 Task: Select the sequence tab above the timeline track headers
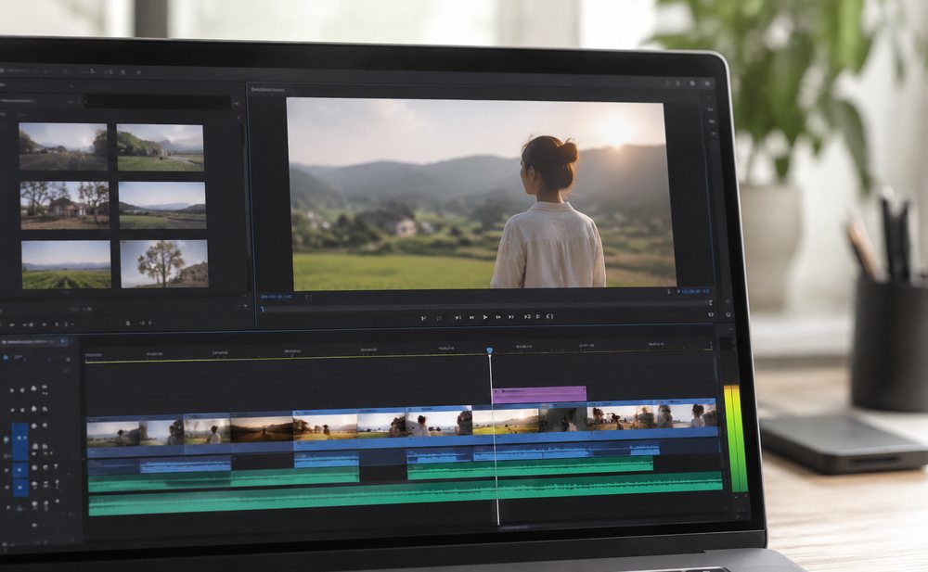tap(34, 342)
